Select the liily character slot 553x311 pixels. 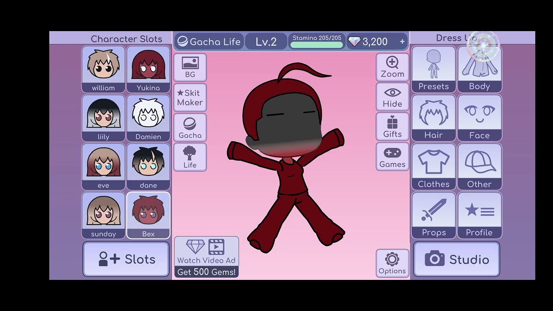tap(103, 118)
